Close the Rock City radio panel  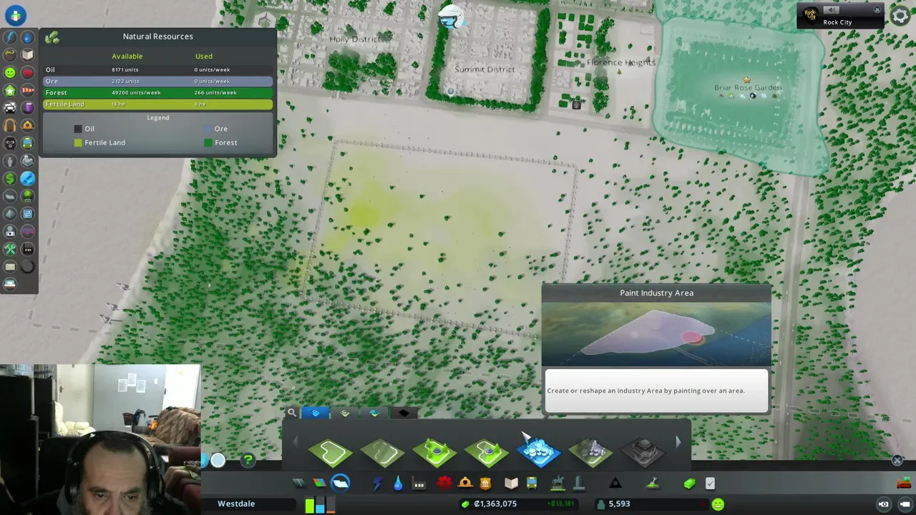[x=877, y=10]
